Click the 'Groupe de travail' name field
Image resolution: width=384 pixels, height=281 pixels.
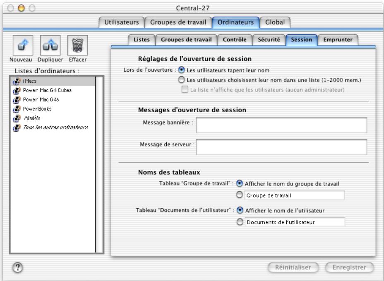(294, 195)
